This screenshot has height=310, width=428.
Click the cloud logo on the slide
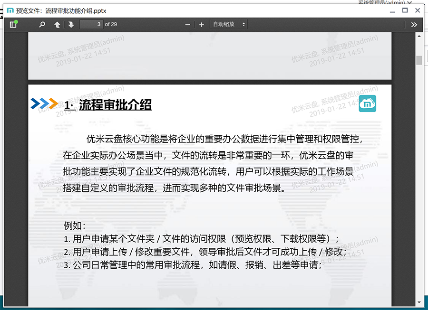point(367,103)
